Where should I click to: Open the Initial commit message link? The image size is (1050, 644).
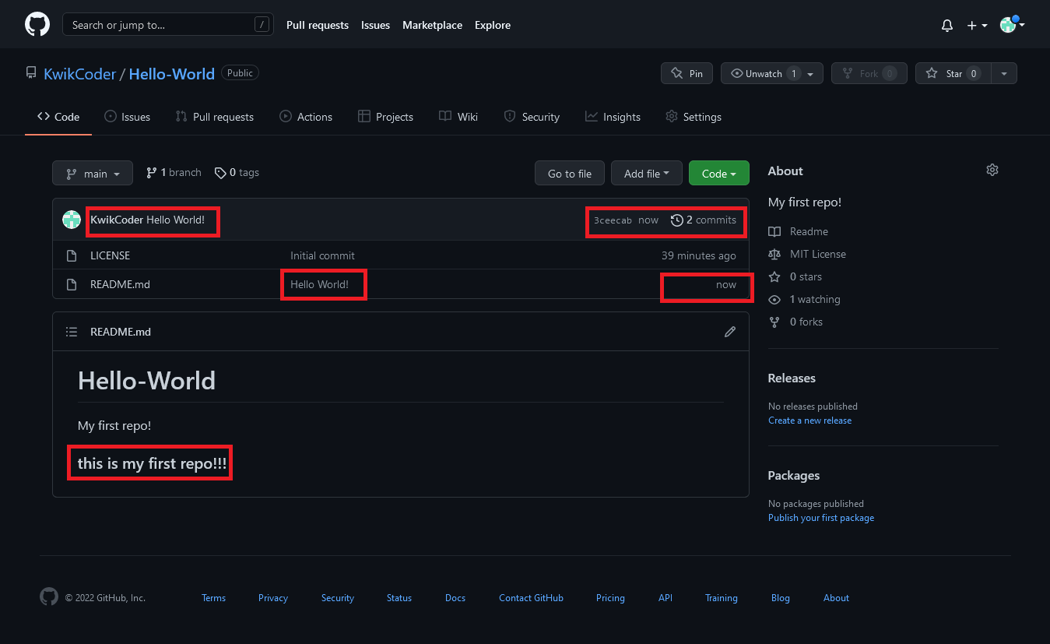coord(322,255)
